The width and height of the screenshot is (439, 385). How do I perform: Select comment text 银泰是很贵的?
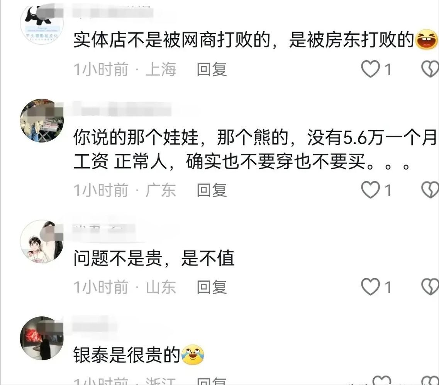[127, 355]
